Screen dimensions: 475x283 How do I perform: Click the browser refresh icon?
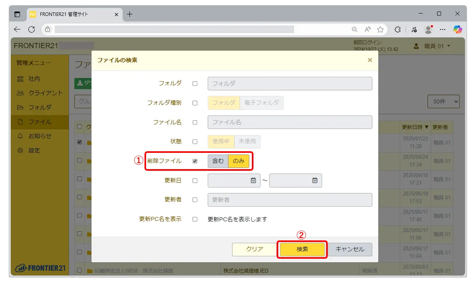coord(32,29)
